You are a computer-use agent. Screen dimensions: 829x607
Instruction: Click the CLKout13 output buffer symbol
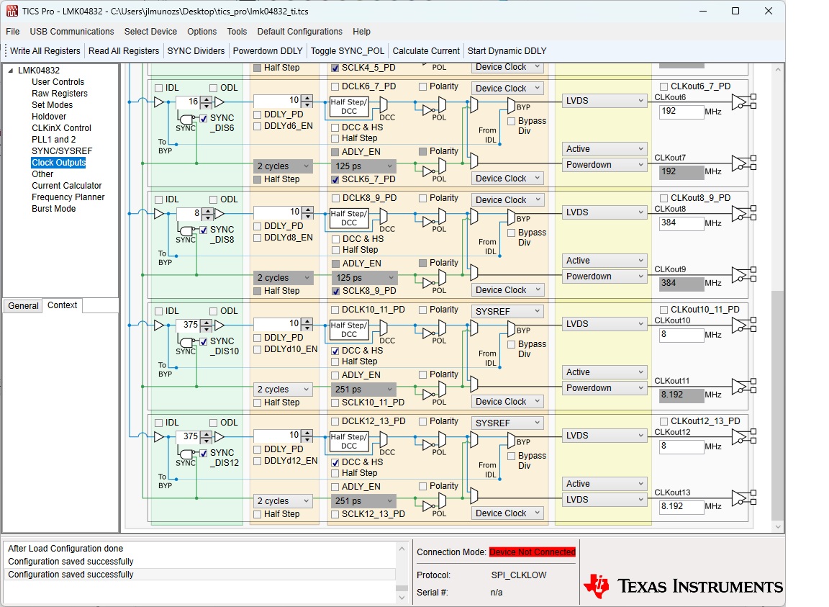point(739,498)
